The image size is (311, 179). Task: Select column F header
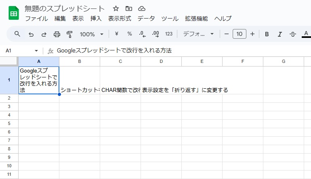(x=243, y=61)
